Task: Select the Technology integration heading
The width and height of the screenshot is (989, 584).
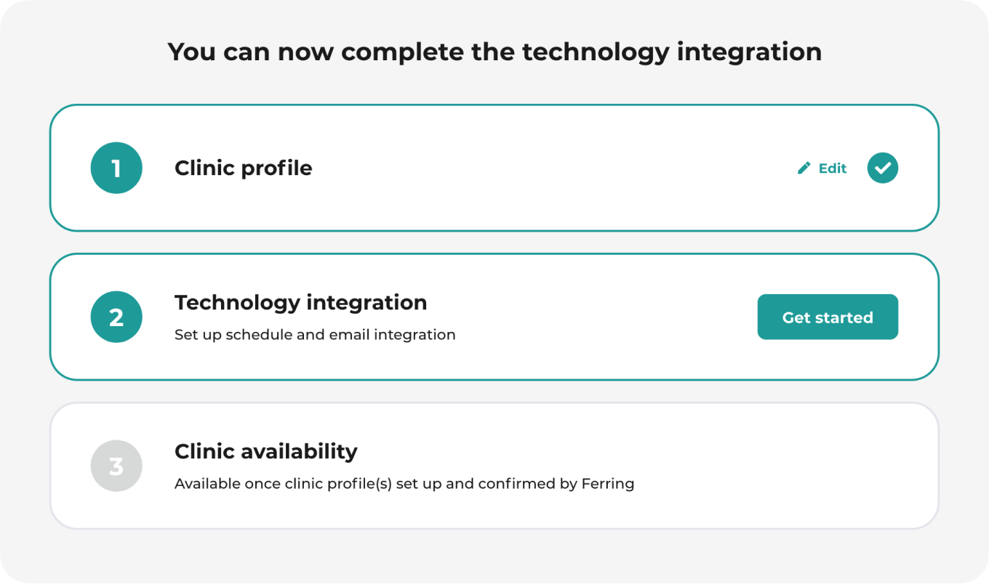Action: click(x=300, y=302)
